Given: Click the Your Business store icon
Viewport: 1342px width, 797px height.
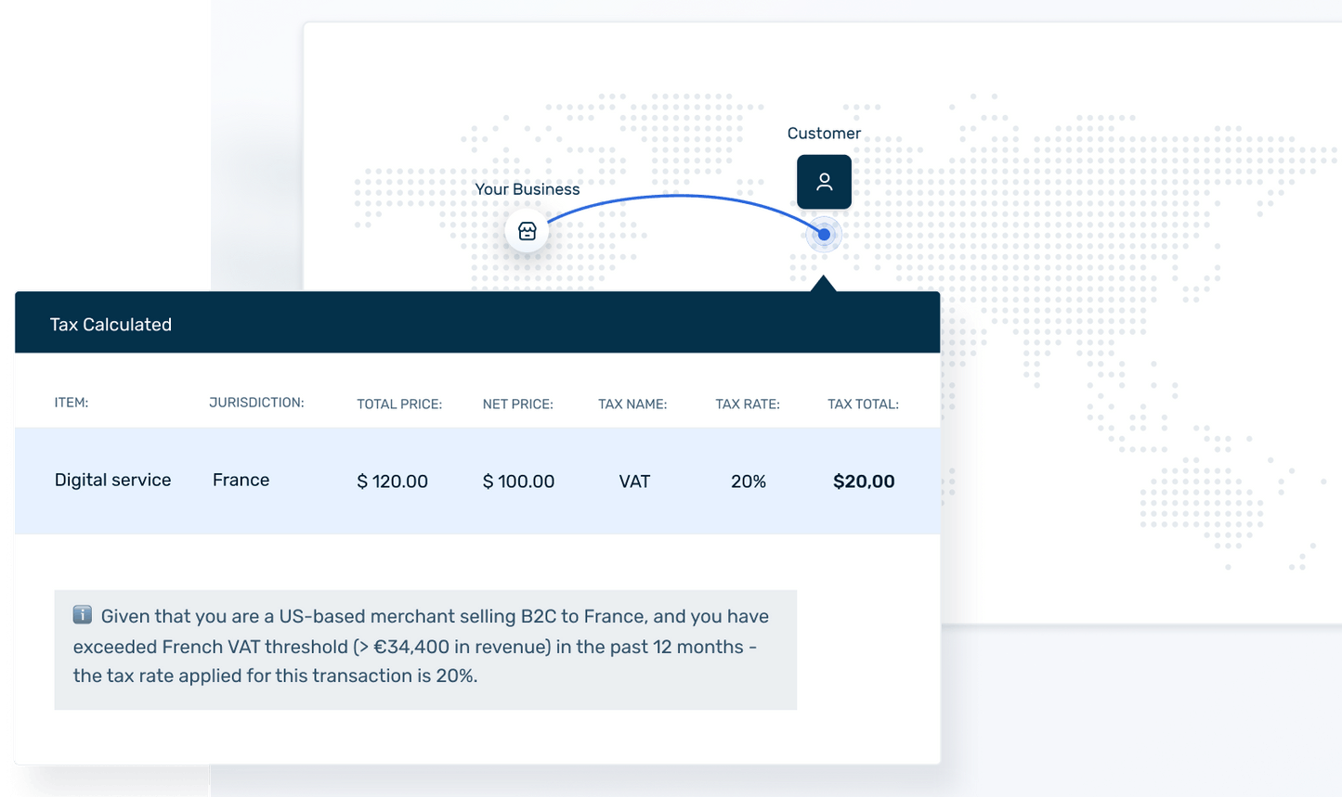Looking at the screenshot, I should [x=528, y=231].
